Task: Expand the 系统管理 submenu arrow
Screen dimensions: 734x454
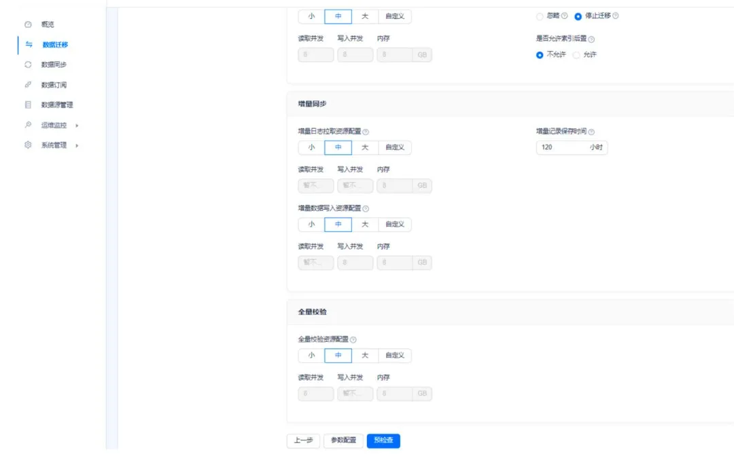Action: pyautogui.click(x=77, y=145)
